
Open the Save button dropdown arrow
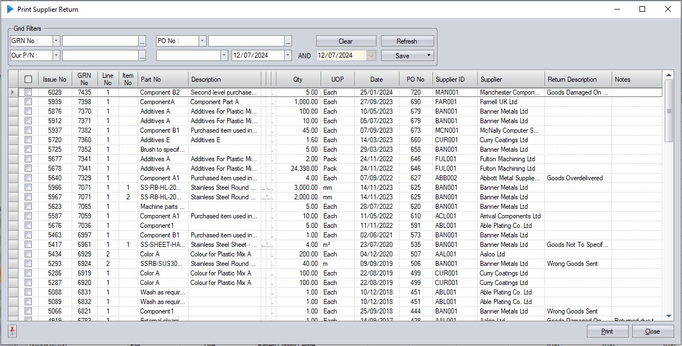429,55
